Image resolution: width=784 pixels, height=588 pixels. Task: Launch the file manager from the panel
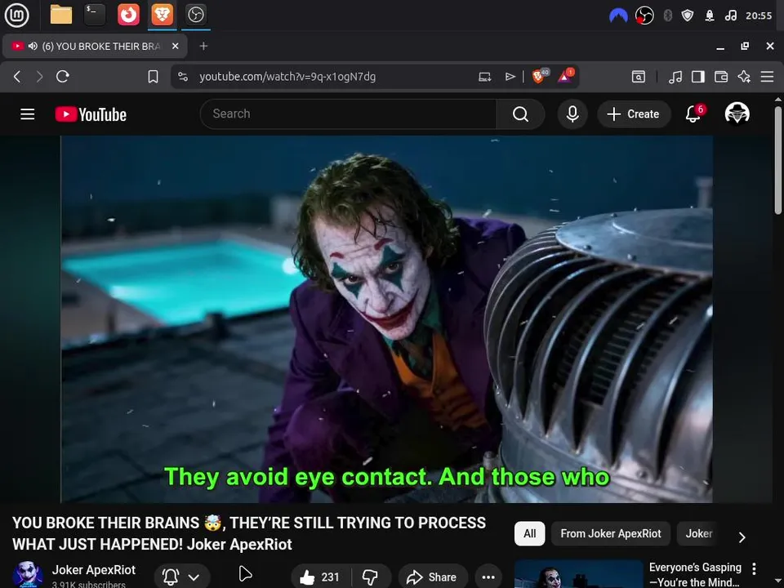(x=61, y=15)
